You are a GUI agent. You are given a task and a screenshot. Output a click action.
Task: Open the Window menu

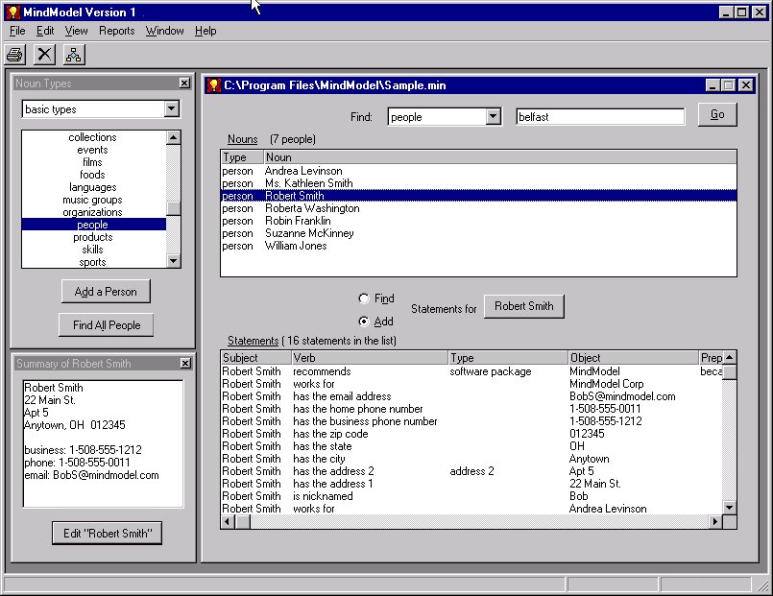(x=164, y=31)
